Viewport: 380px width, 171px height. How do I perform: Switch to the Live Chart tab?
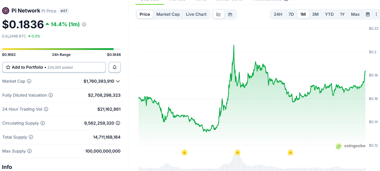point(196,14)
